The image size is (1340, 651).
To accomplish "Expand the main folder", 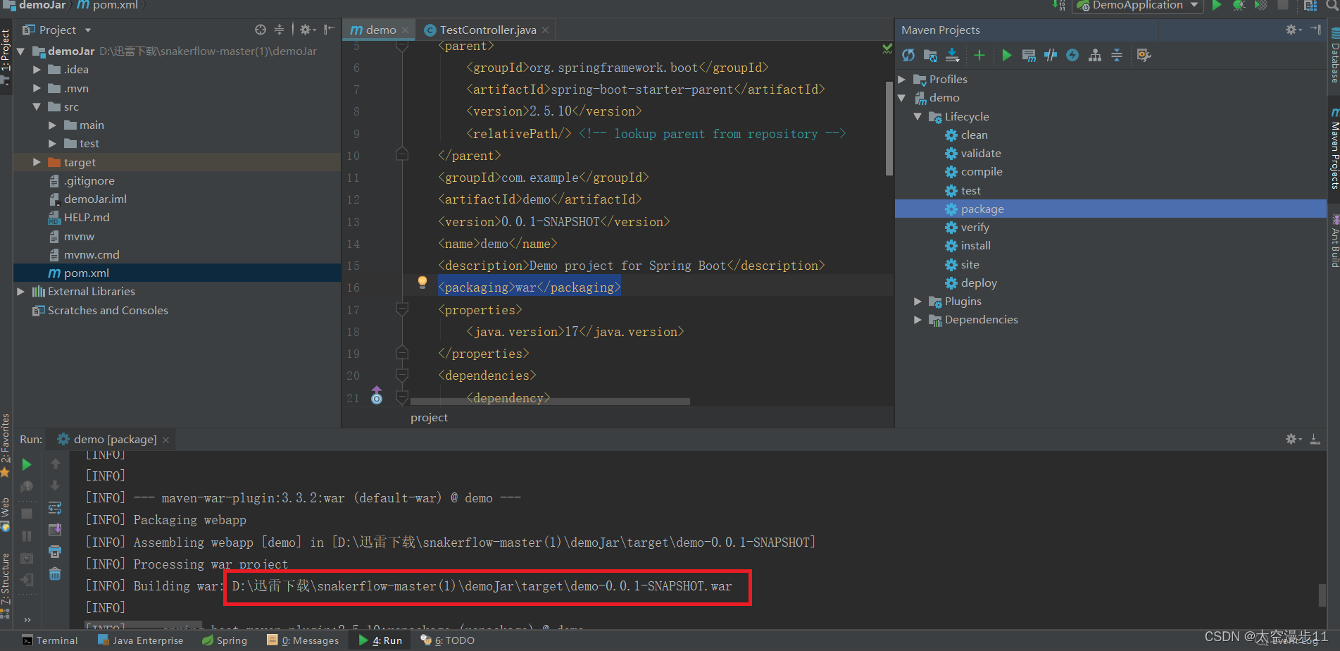I will [x=52, y=125].
